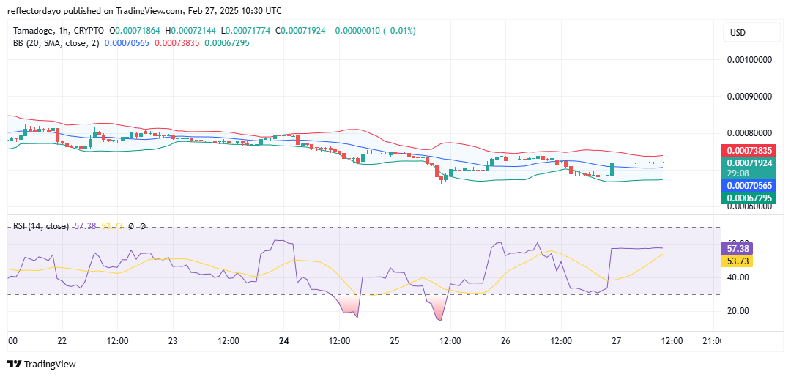Viewport: 791px width, 377px height.
Task: Click green BB lower value 0.00067295 in legend
Action: (x=226, y=43)
